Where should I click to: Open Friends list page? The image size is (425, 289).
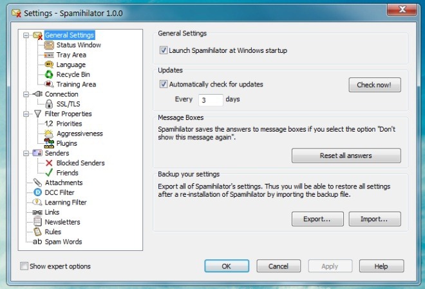coord(67,173)
